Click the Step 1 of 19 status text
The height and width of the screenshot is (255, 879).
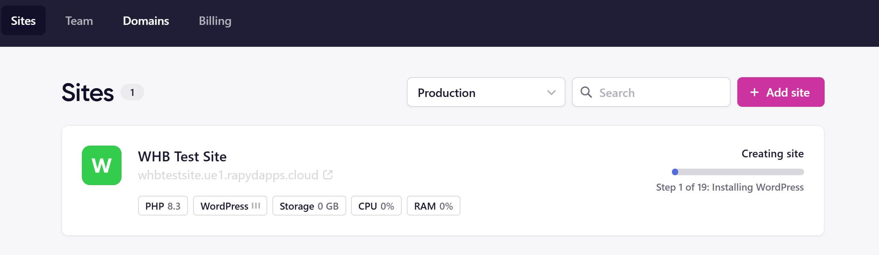(730, 187)
